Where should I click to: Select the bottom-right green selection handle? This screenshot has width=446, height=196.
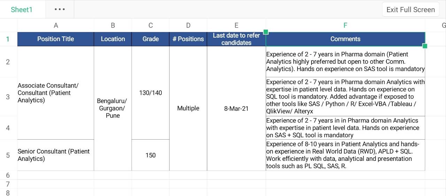point(425,46)
